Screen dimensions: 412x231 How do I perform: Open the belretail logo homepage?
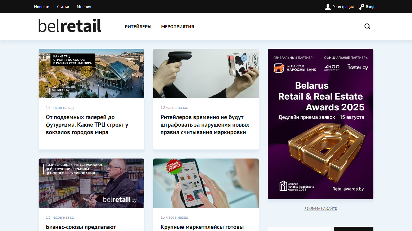pyautogui.click(x=70, y=26)
